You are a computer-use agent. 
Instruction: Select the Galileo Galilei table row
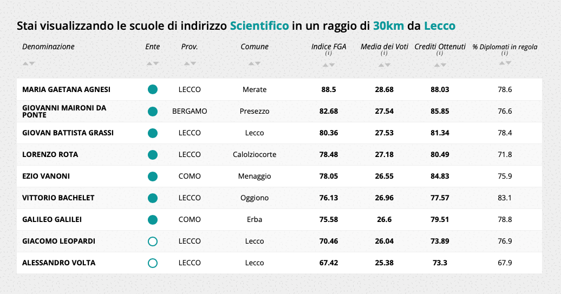(279, 219)
